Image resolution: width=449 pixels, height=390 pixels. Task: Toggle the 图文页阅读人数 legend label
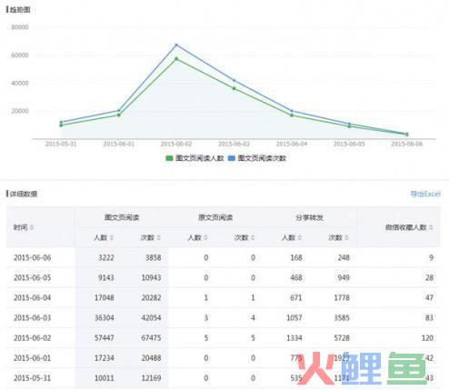[199, 158]
